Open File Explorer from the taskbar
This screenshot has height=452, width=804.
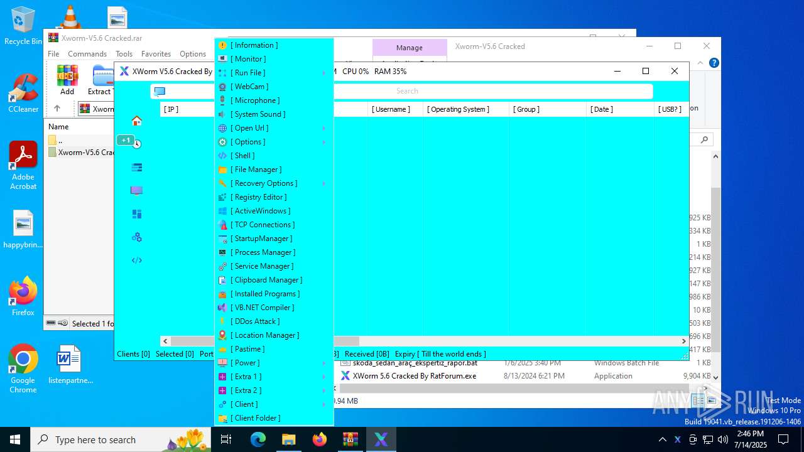coord(288,439)
